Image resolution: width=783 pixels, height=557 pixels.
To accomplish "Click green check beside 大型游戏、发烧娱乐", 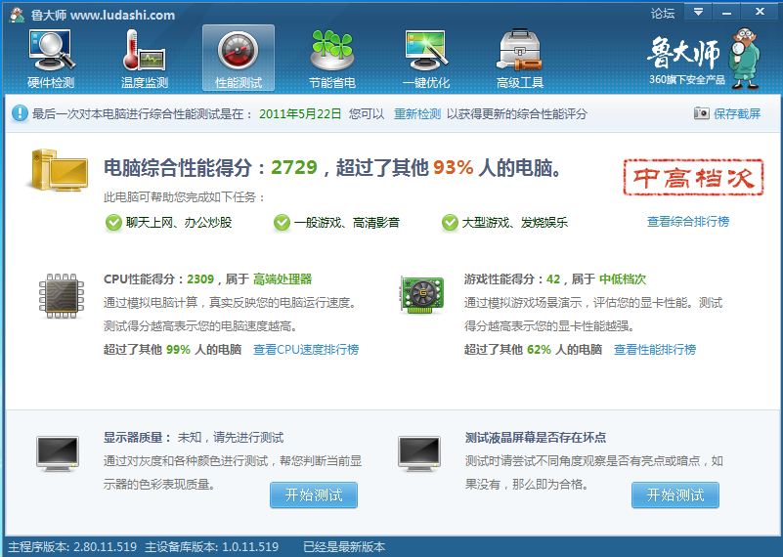I will tap(450, 223).
